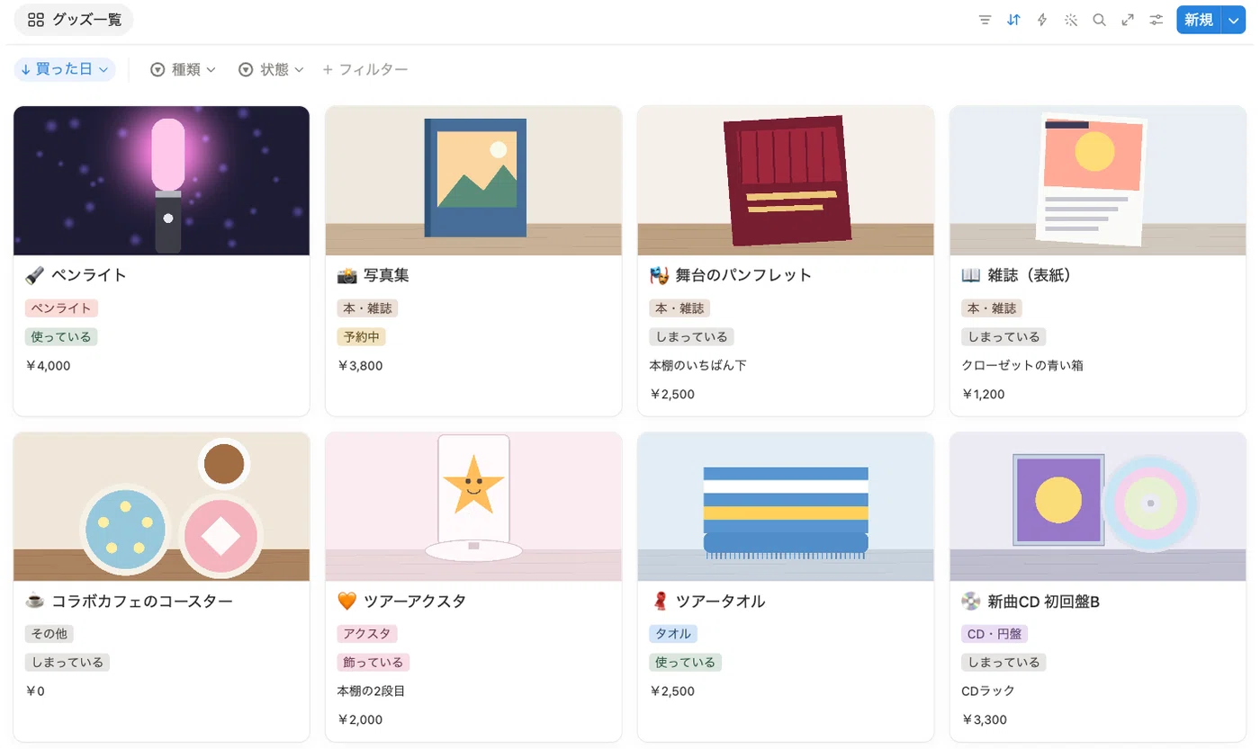Click the その他 category tag
The height and width of the screenshot is (749, 1260).
click(49, 634)
